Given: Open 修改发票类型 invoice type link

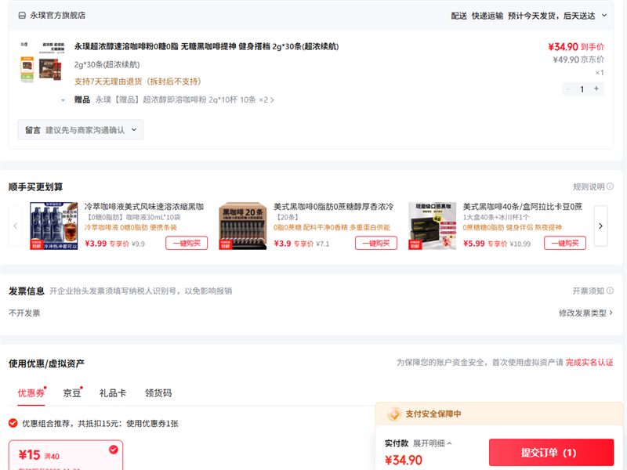Looking at the screenshot, I should [585, 313].
